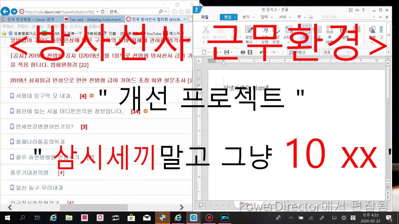Open File Explorer from the taskbar
399x224 pixels.
[x=69, y=218]
